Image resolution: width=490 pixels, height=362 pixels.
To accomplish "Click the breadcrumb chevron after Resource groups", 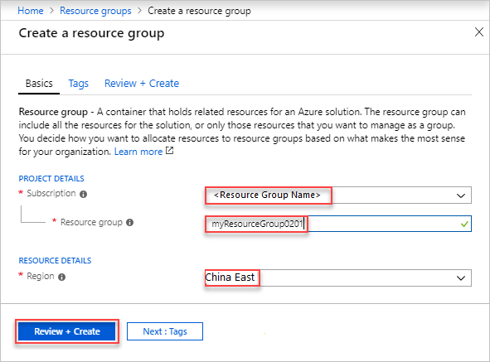I will (139, 11).
